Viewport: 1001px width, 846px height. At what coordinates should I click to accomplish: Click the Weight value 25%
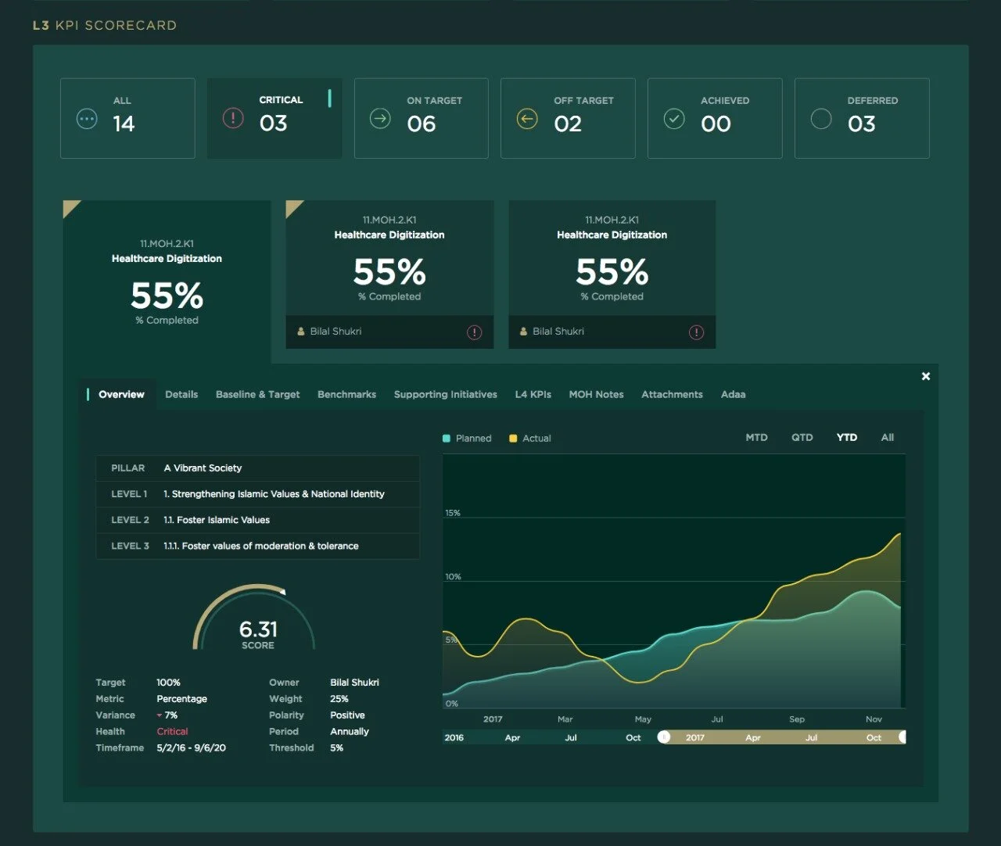click(x=339, y=699)
